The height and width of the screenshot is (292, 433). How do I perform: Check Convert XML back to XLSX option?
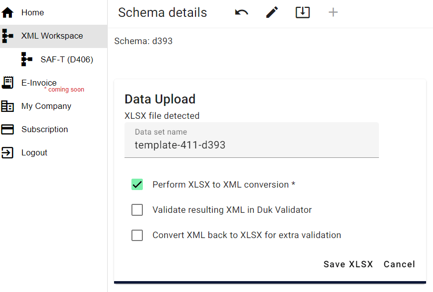(x=137, y=235)
